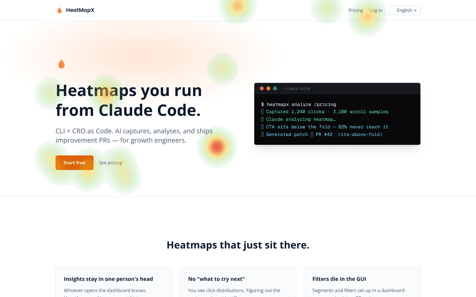Click the 'No "what to try next"' card title
Image resolution: width=476 pixels, height=297 pixels.
(217, 279)
